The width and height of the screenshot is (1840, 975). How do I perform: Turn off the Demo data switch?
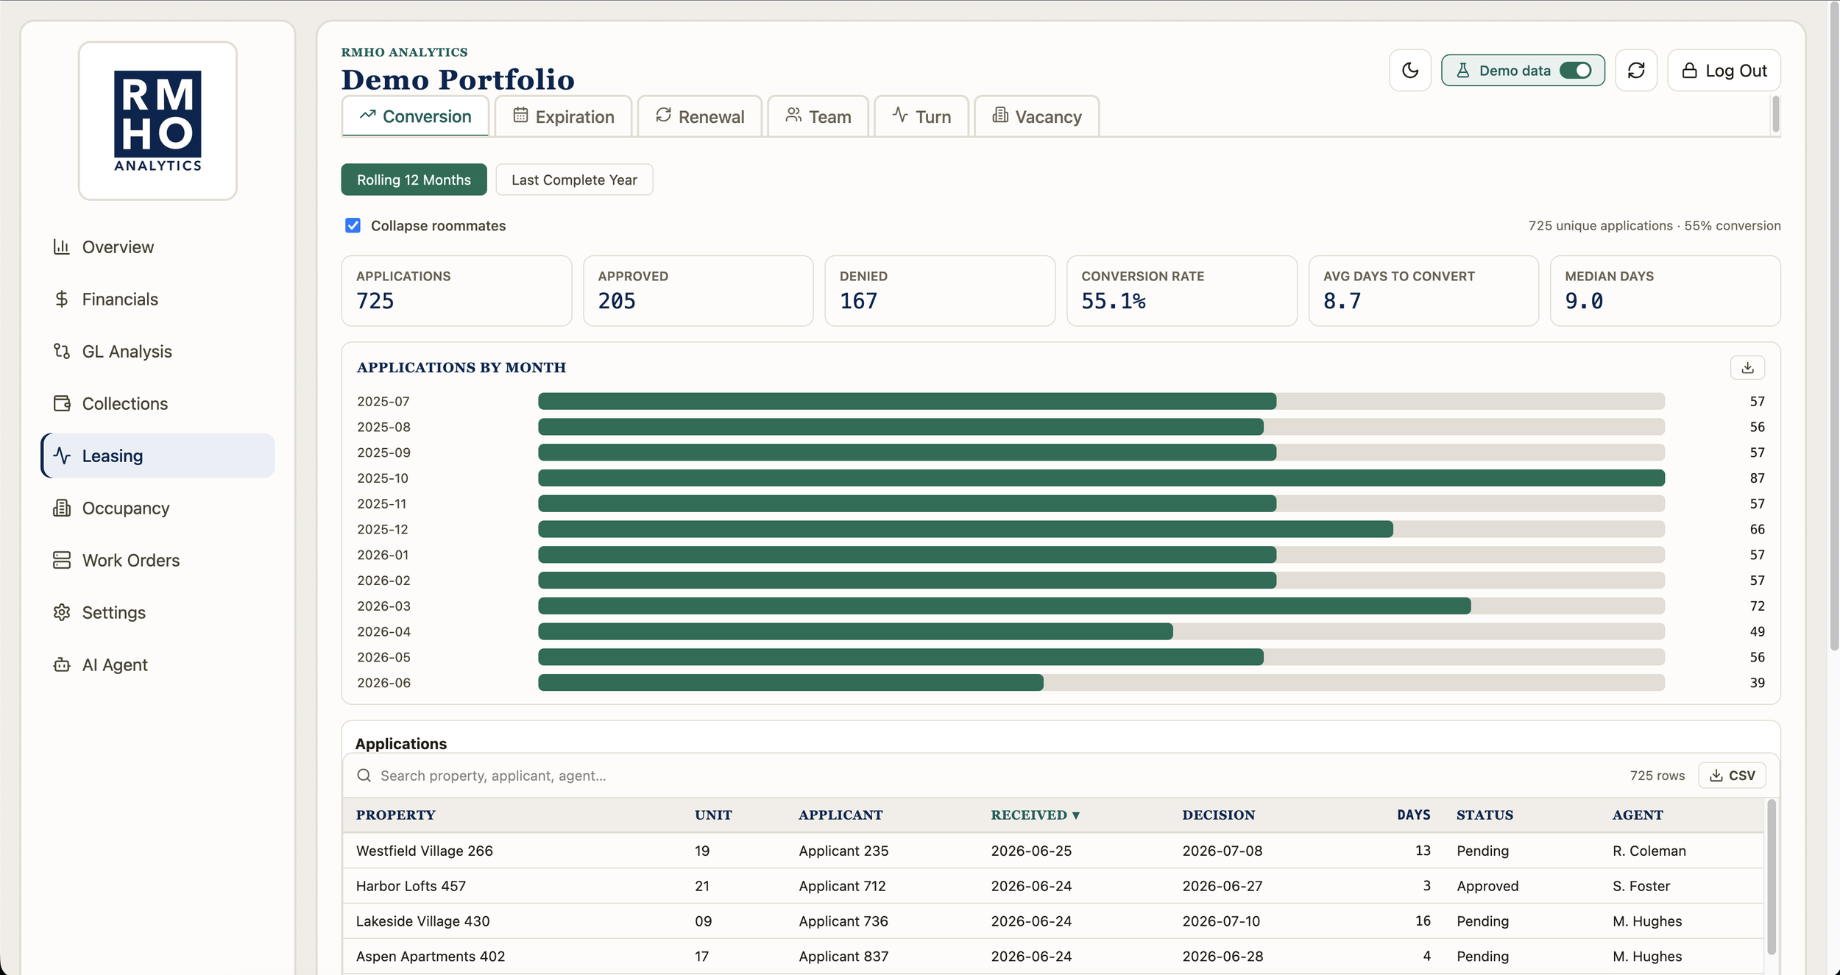[1575, 71]
